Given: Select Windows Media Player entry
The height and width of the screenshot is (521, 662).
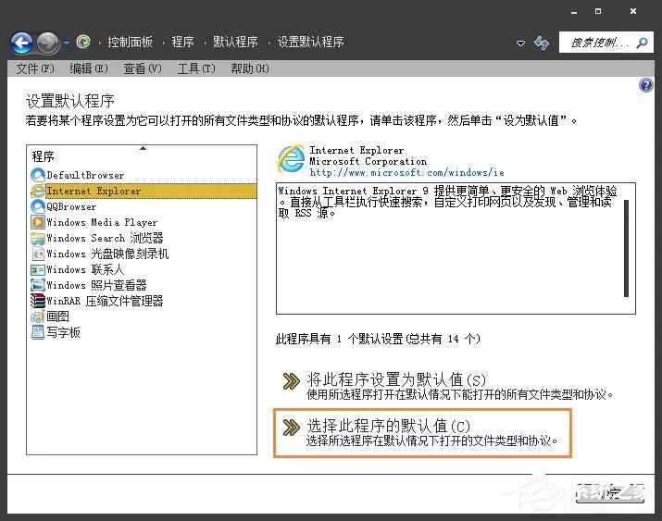Looking at the screenshot, I should pos(142,222).
